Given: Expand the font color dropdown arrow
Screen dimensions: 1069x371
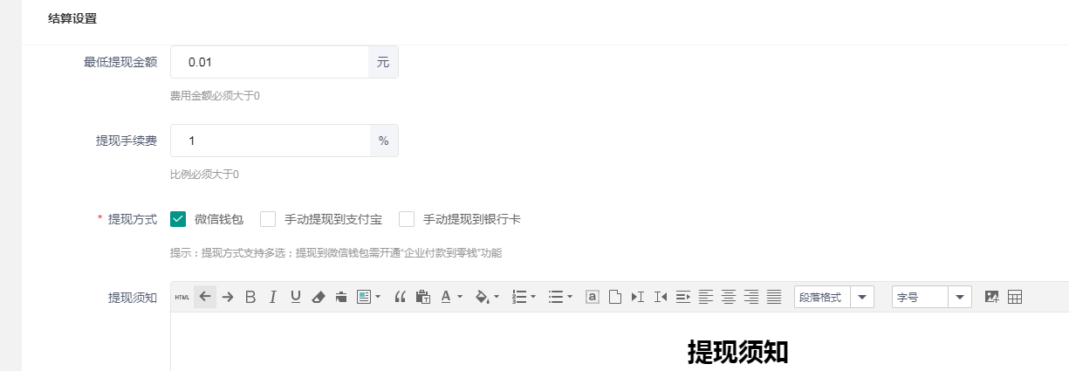Looking at the screenshot, I should tap(460, 297).
